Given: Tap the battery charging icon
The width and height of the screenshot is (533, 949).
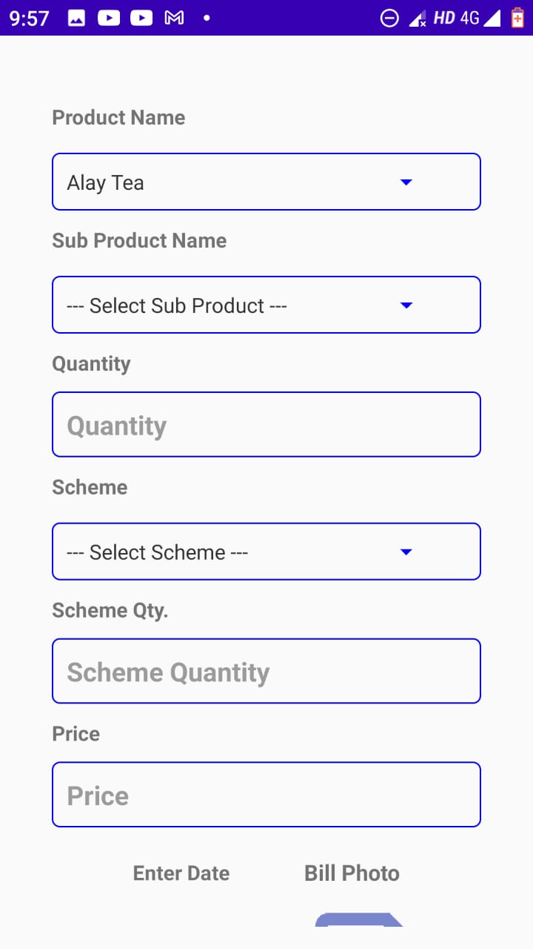Looking at the screenshot, I should [517, 18].
